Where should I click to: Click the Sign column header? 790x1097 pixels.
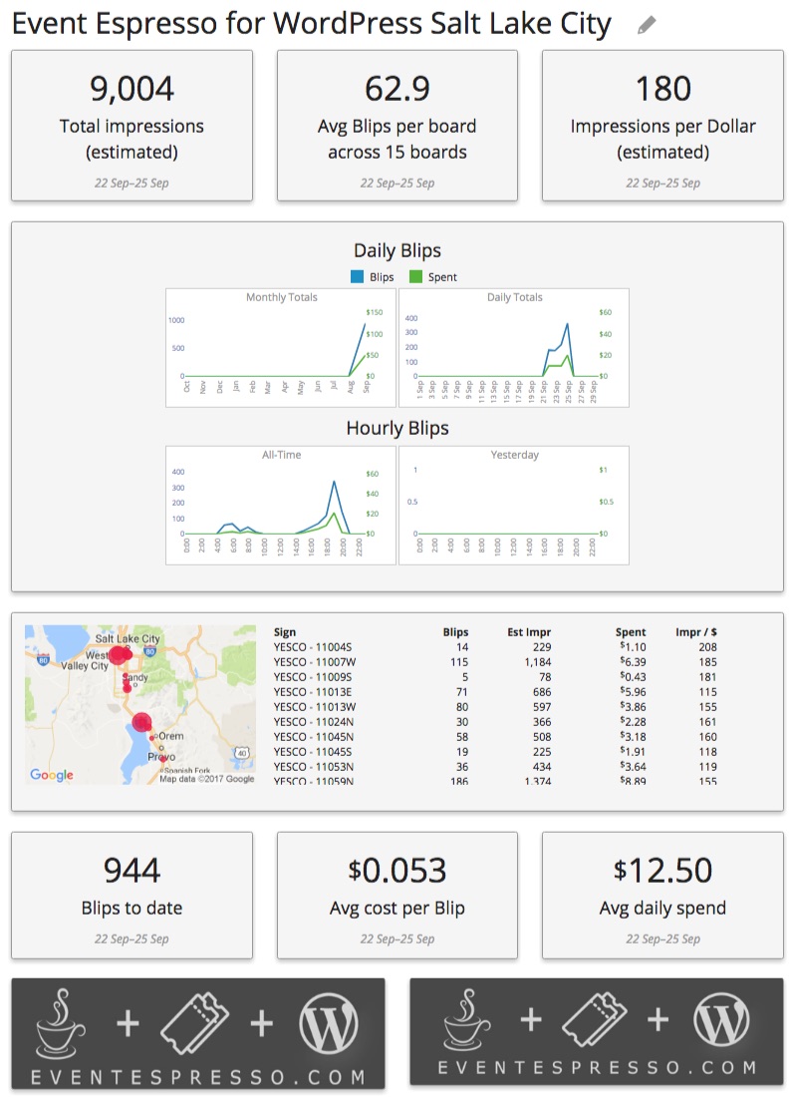pyautogui.click(x=285, y=631)
